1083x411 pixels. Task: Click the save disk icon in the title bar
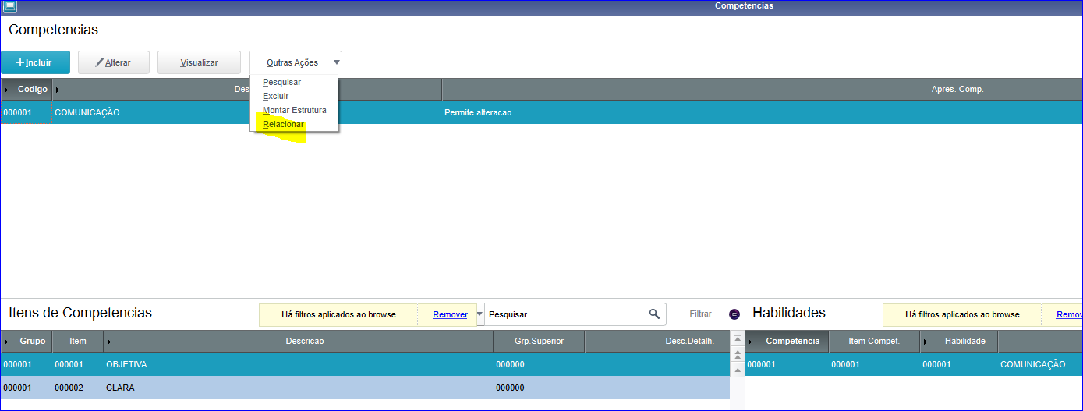(10, 6)
